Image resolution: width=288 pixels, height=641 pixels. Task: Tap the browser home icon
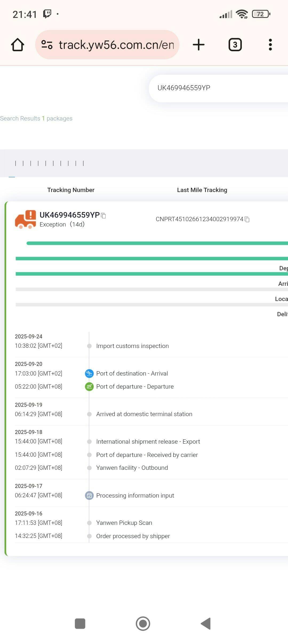[18, 45]
